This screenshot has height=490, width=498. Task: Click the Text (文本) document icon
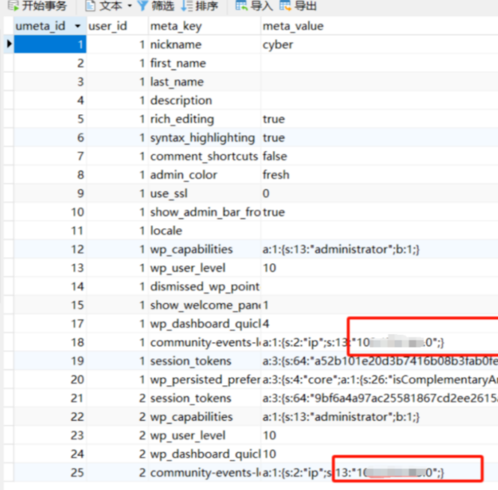(x=90, y=5)
